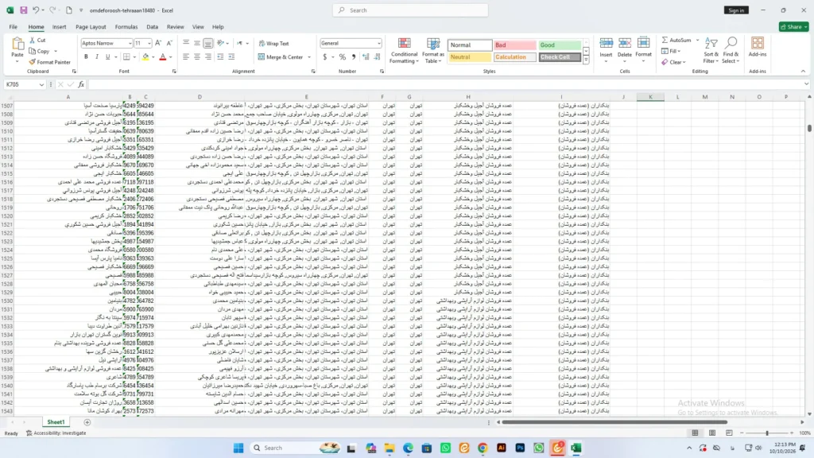
Task: Open Sort & Filter menu
Action: (711, 50)
